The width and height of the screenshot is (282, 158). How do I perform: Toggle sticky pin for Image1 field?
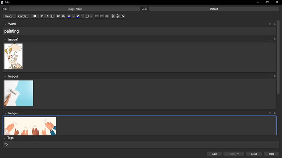275,40
